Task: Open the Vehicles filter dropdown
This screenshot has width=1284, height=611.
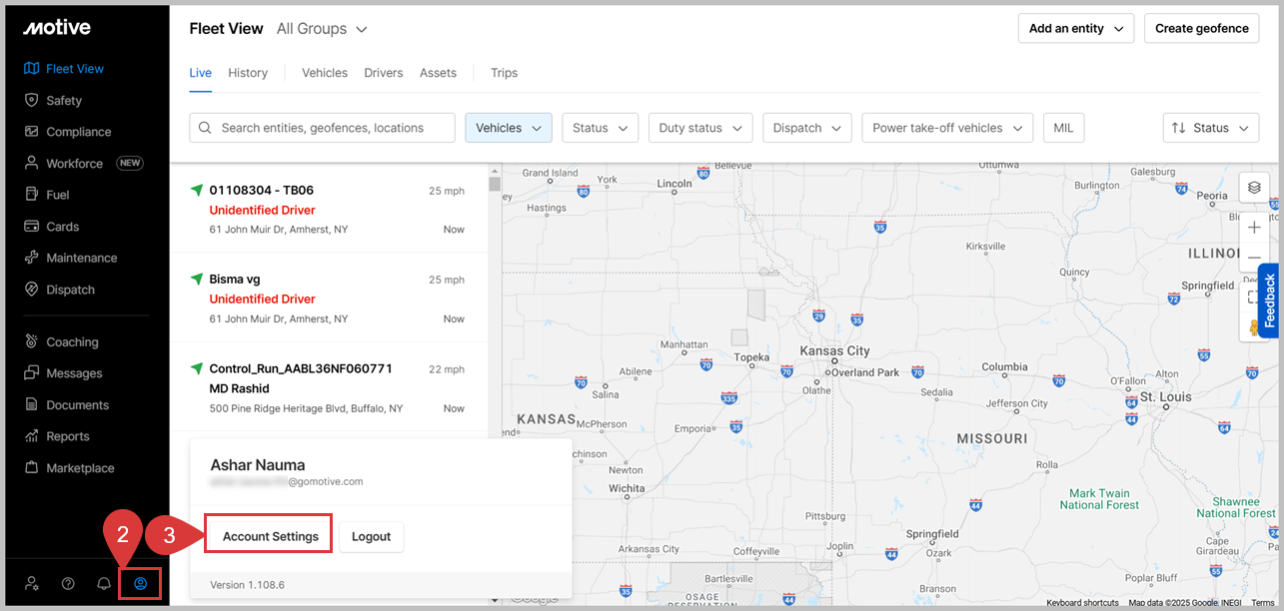Action: 509,128
